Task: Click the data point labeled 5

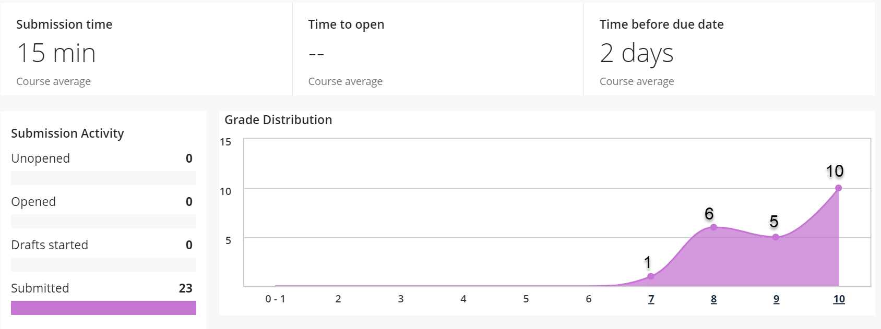Action: (776, 237)
